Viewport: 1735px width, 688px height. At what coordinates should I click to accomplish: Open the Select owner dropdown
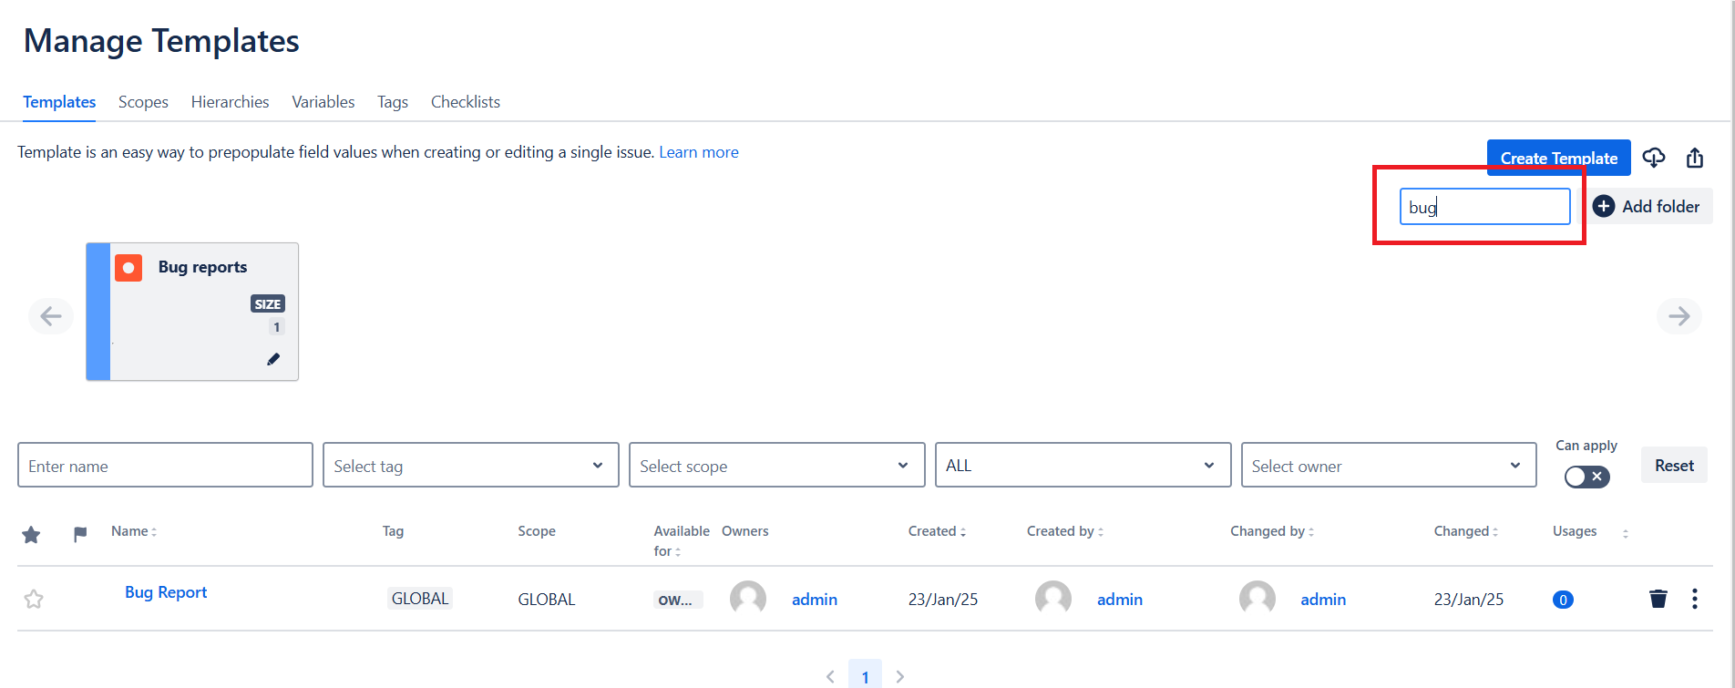coord(1388,466)
